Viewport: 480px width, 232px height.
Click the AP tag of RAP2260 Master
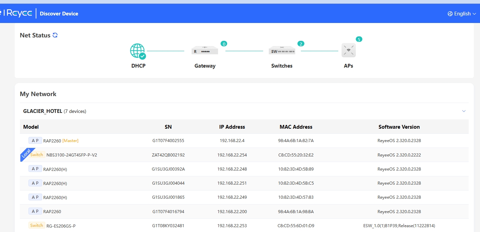(35, 140)
